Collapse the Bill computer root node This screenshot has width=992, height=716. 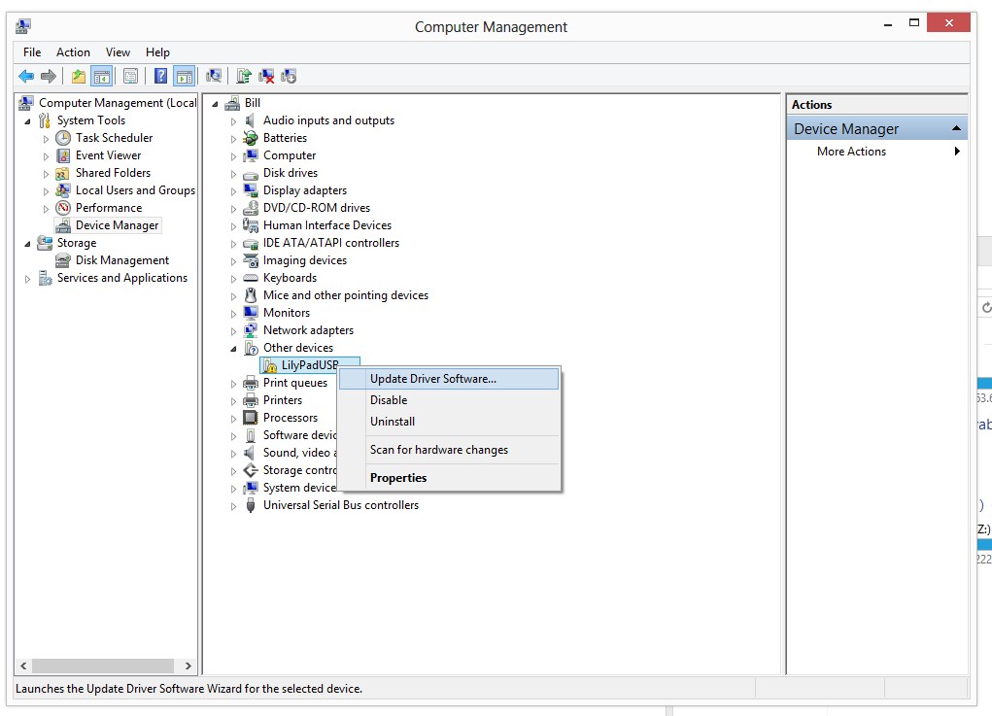point(215,104)
